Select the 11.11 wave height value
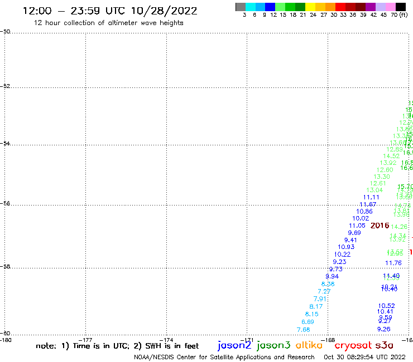The height and width of the screenshot is (362, 413). 371,198
